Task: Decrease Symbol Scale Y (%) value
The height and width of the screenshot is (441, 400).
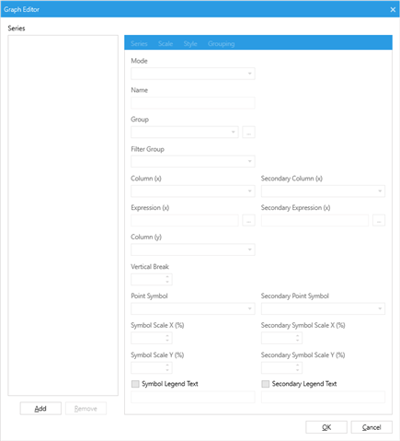Action: point(167,370)
